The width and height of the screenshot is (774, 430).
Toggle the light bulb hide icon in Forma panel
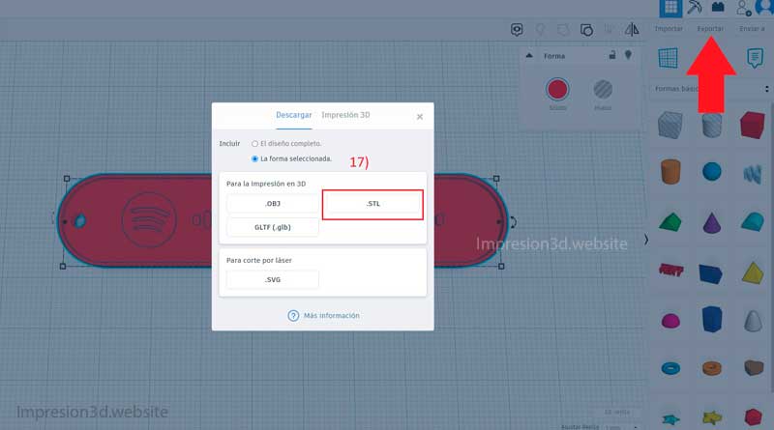[628, 55]
